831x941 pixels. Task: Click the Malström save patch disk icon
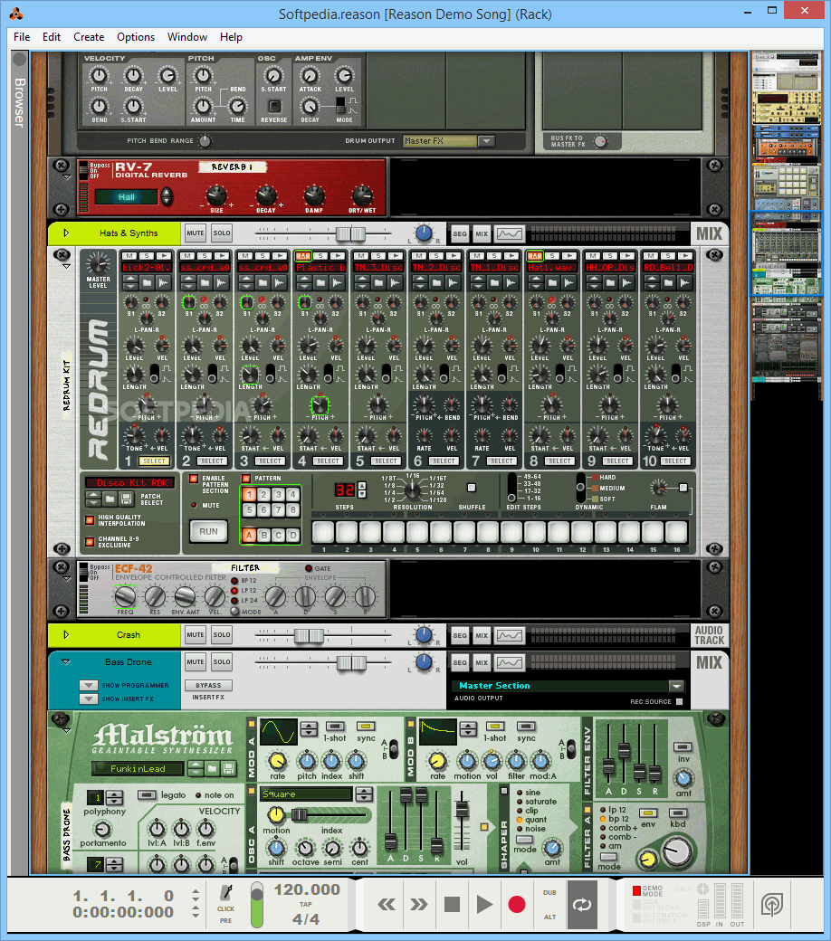[x=228, y=768]
